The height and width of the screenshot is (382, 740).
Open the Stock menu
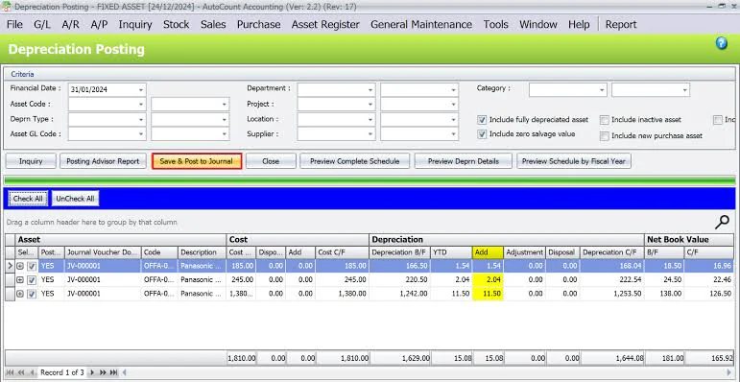tap(176, 25)
